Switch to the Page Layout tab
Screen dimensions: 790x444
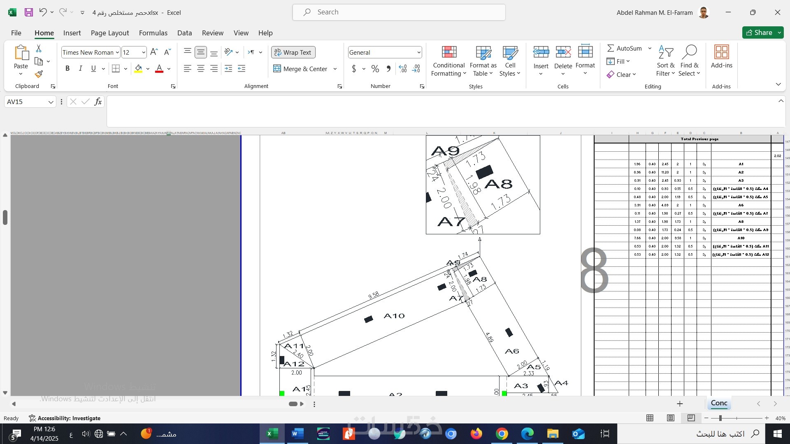110,33
